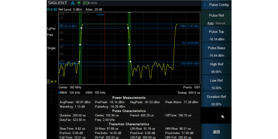The image size is (278, 139).
Task: Click the network LAN status icon
Action: pyautogui.click(x=73, y=3)
